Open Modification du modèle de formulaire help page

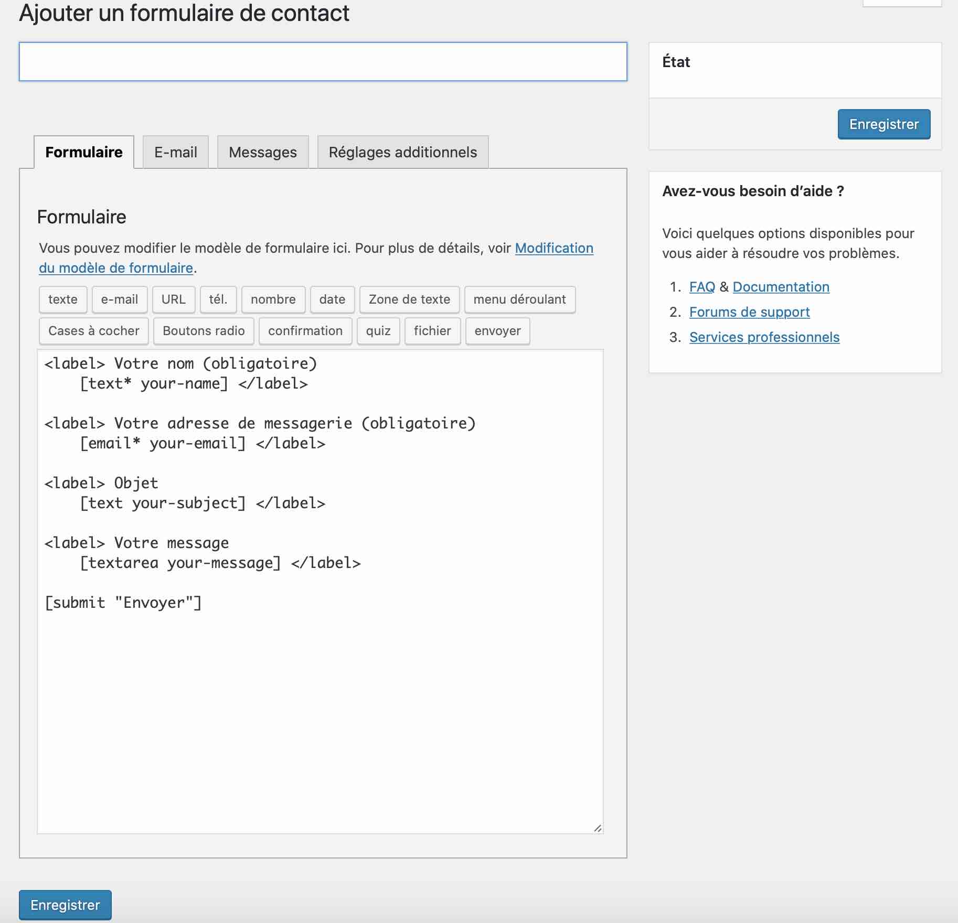tap(553, 248)
